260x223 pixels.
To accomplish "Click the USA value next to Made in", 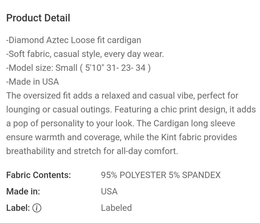I will [x=109, y=191].
